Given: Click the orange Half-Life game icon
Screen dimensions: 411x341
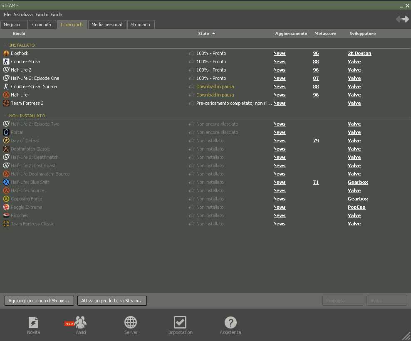Looking at the screenshot, I should click(x=6, y=95).
